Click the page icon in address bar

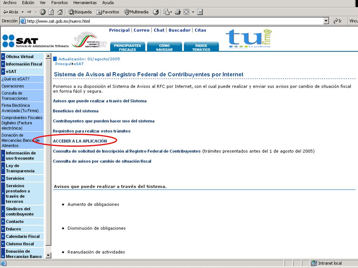tap(23, 21)
